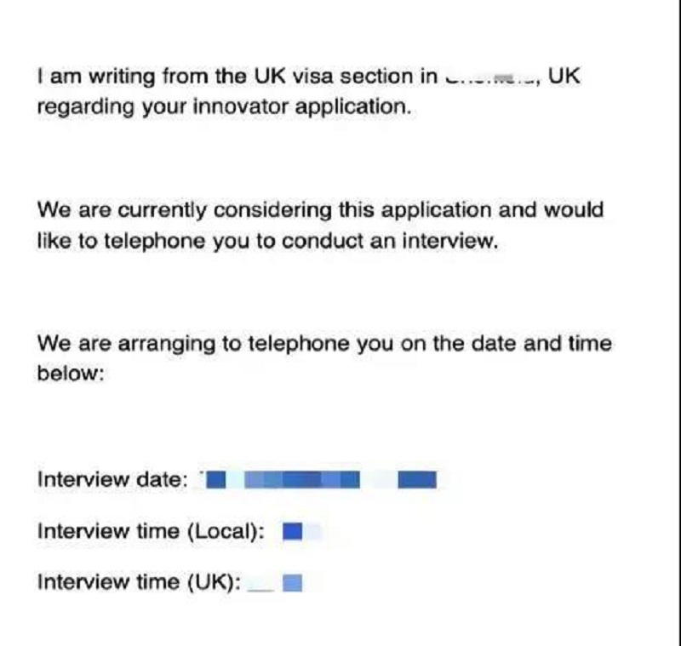
Task: Click the words 'currently considering' in second paragraph
Action: click(225, 210)
